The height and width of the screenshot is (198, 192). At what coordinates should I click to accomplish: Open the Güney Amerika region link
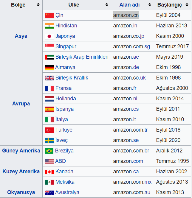pos(21,151)
